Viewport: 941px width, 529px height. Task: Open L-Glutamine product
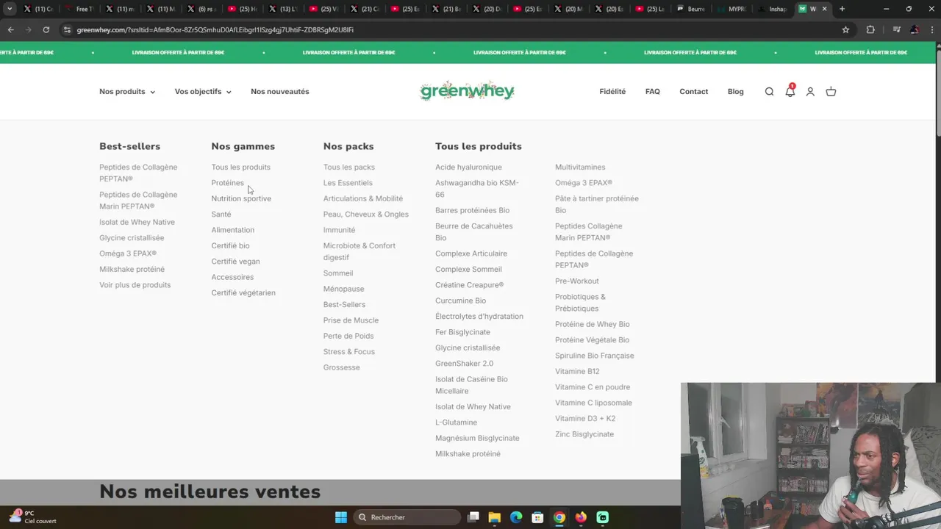[x=456, y=422]
